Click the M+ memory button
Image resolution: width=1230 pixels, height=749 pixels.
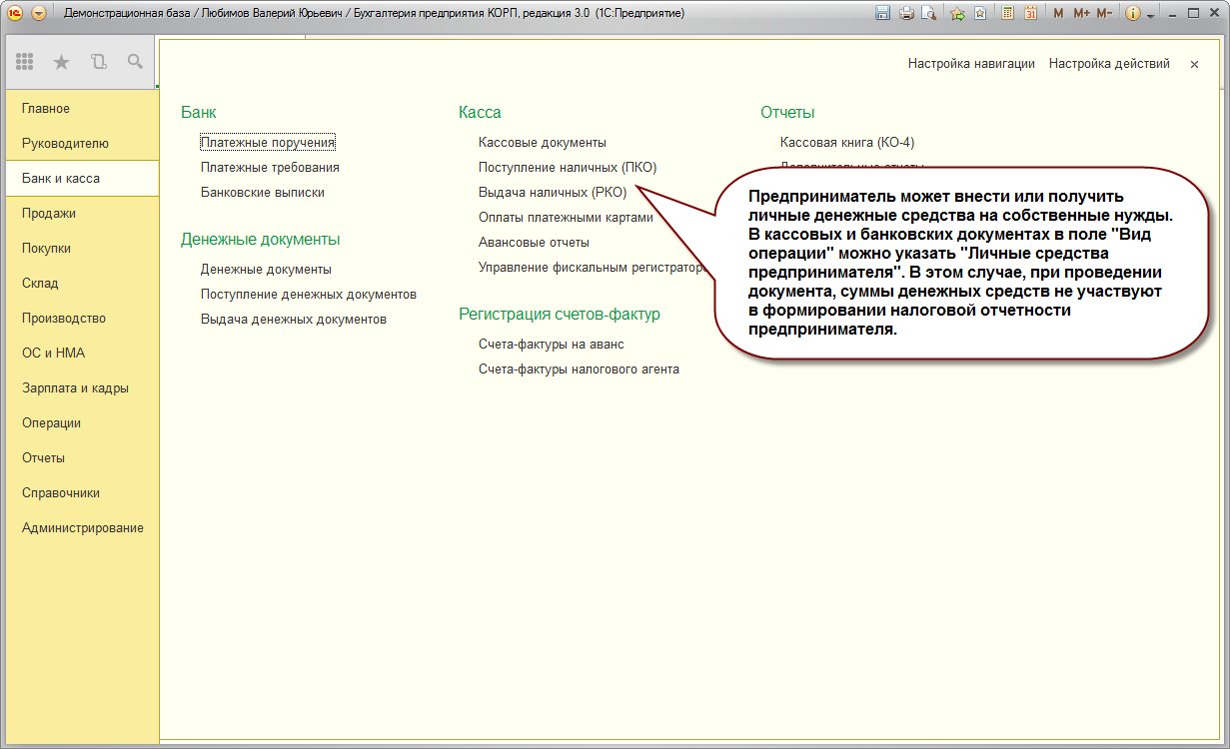click(1082, 13)
